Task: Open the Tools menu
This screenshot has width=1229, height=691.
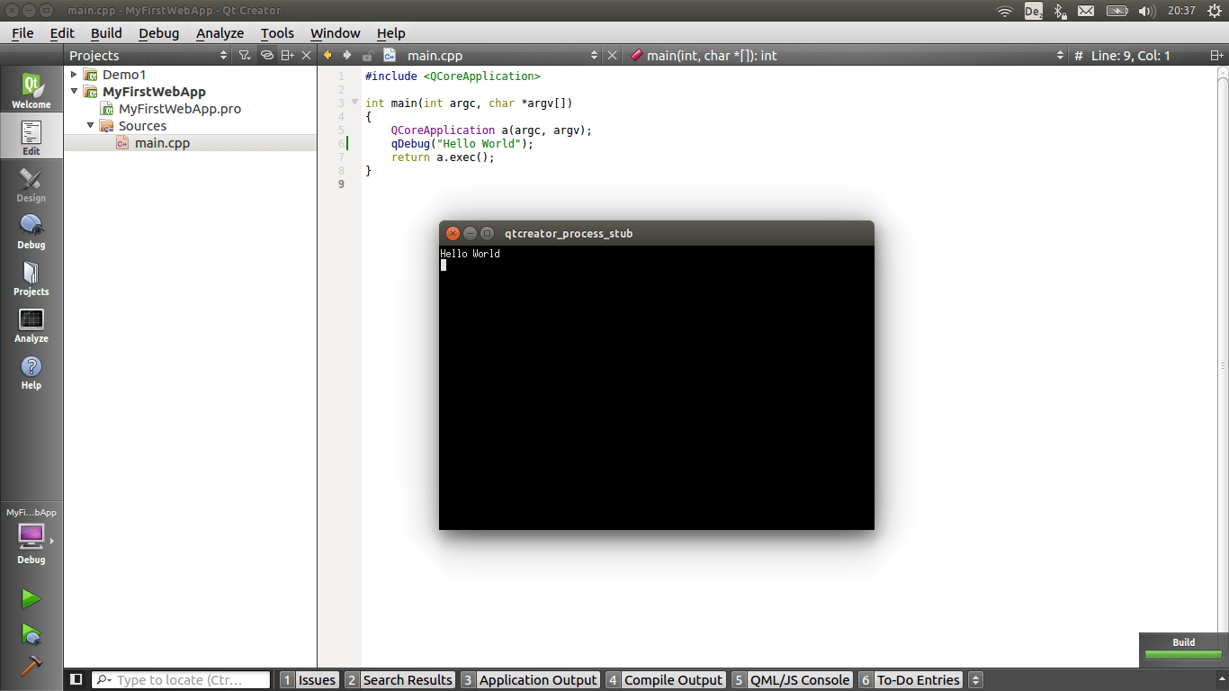Action: pos(276,33)
